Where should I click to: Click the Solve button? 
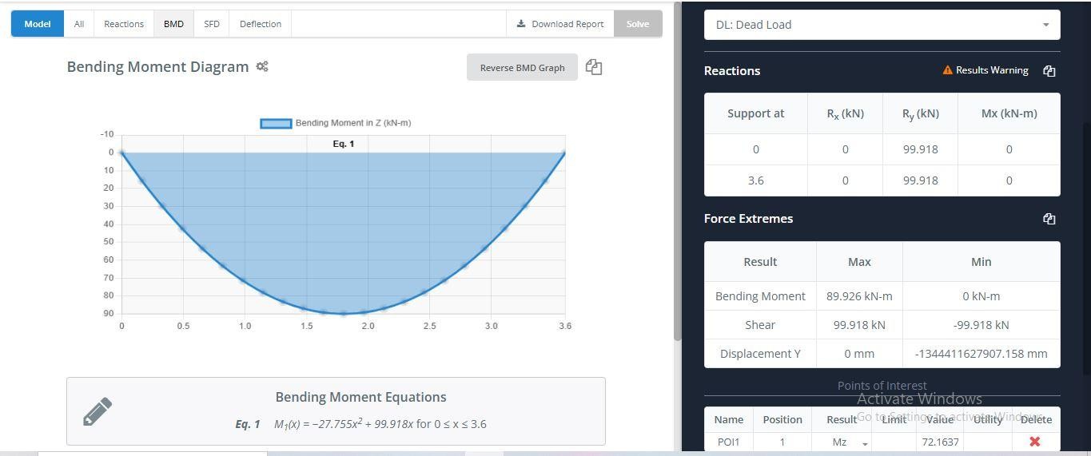638,24
